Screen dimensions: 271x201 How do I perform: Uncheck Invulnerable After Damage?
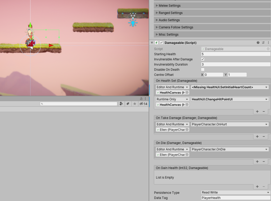click(x=203, y=59)
